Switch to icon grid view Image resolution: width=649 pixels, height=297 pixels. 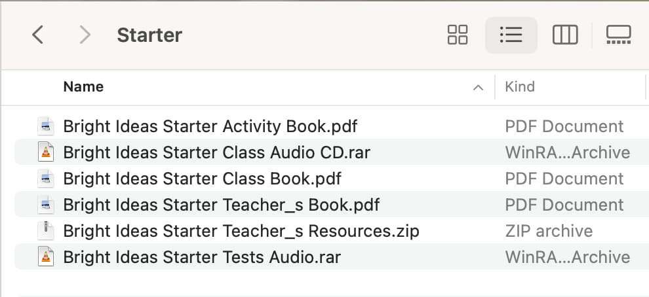[x=458, y=35]
